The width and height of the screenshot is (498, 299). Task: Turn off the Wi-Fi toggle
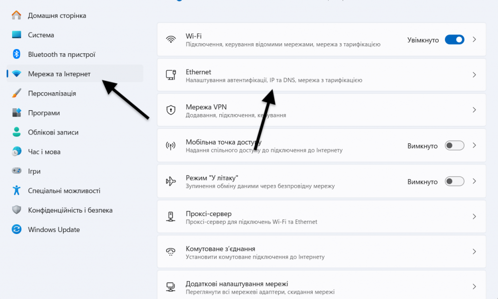454,39
